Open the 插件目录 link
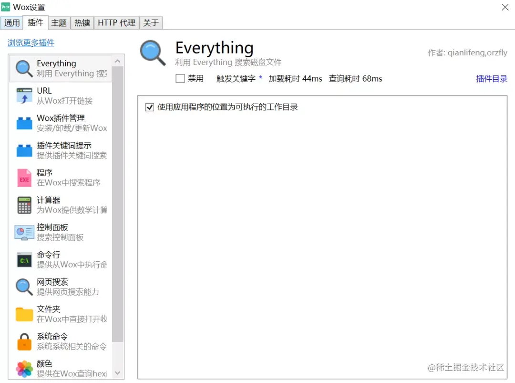 pos(492,78)
